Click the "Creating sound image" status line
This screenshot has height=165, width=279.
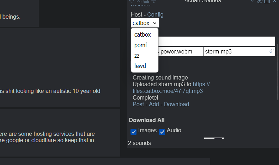click(x=160, y=77)
